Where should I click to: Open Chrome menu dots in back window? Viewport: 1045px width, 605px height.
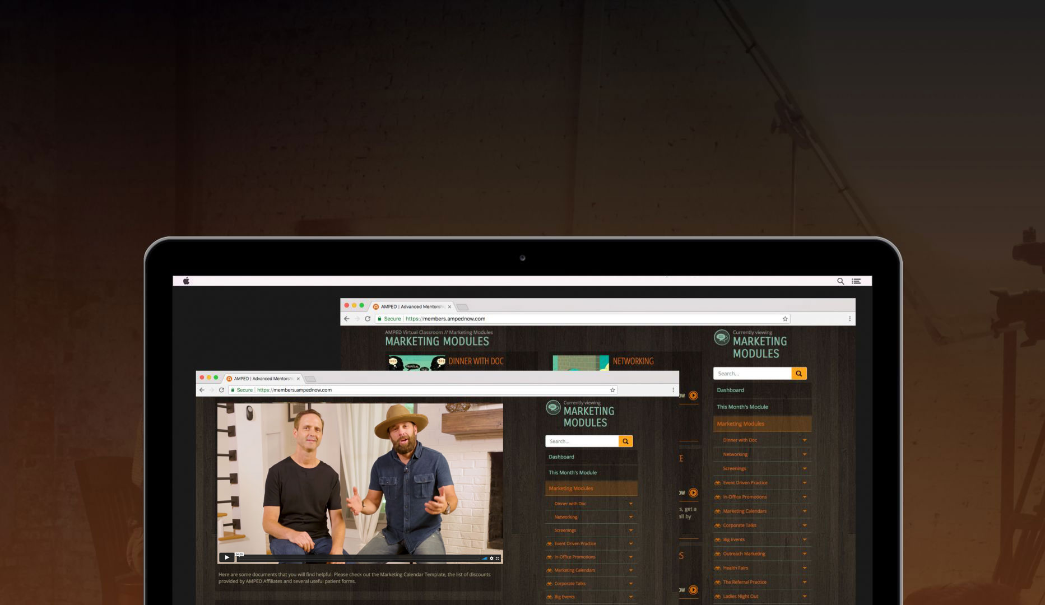[x=849, y=319]
